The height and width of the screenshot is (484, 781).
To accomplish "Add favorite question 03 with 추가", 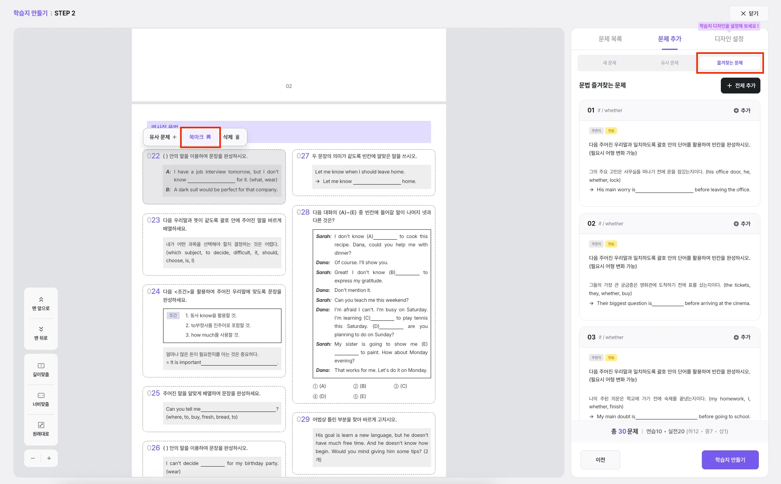I will 742,337.
